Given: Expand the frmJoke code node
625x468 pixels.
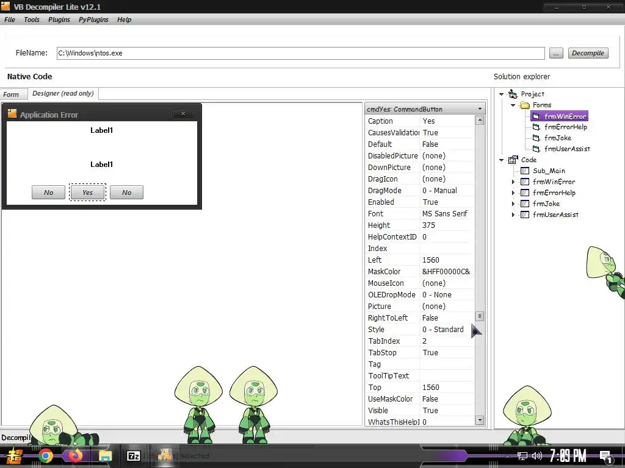Looking at the screenshot, I should (513, 204).
